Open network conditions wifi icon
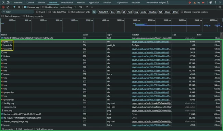Screen dimensions: 223x131 81,7
